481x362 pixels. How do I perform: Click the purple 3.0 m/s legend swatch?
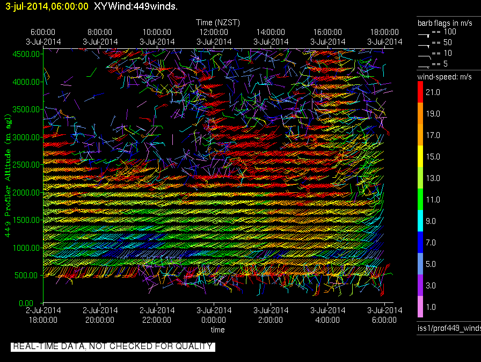[x=420, y=285]
